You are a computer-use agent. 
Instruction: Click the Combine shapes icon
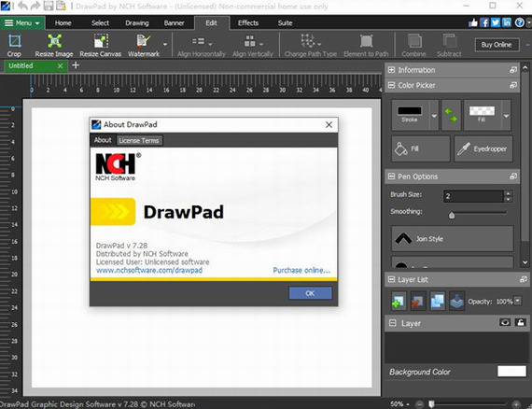[x=413, y=41]
